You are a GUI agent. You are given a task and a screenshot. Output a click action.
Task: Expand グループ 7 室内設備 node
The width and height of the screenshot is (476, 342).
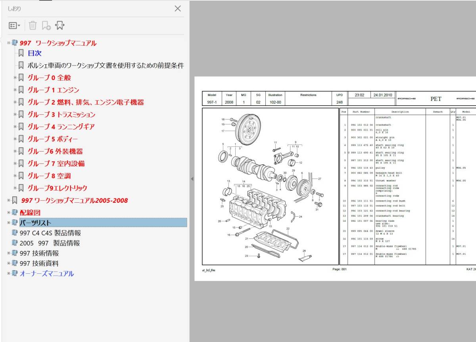[x=15, y=164]
